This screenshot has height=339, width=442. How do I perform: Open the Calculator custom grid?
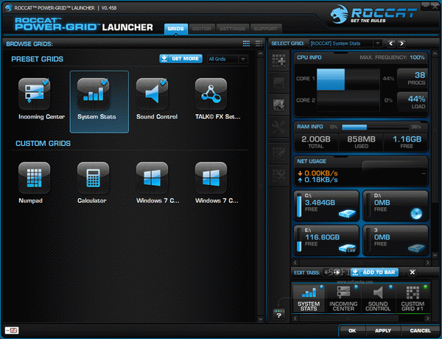click(94, 178)
